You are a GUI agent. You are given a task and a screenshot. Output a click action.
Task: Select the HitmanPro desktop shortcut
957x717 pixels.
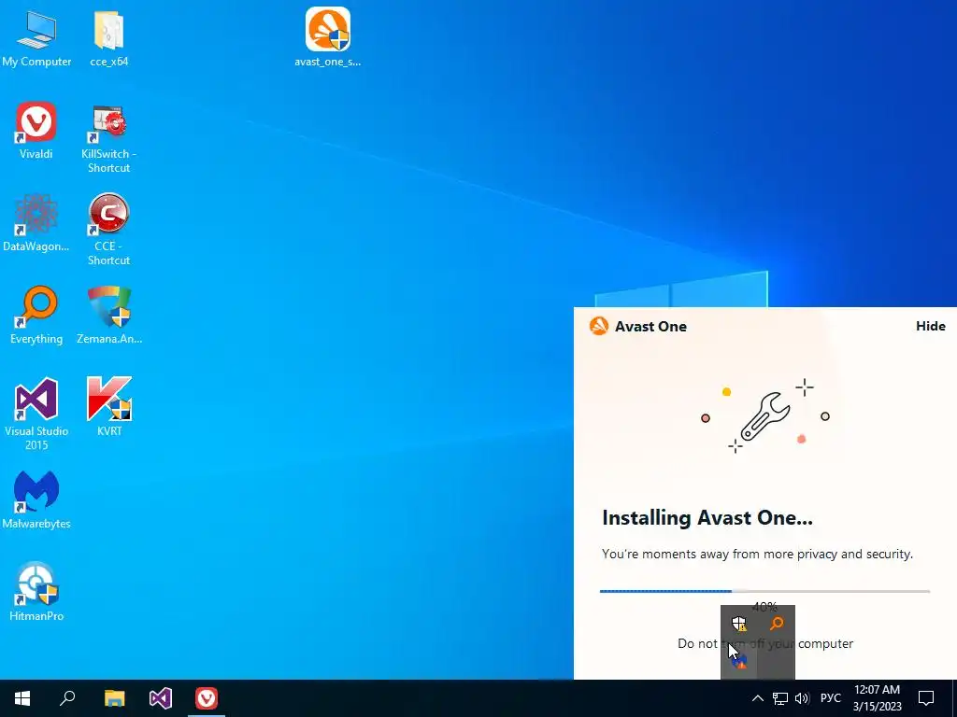click(x=36, y=592)
